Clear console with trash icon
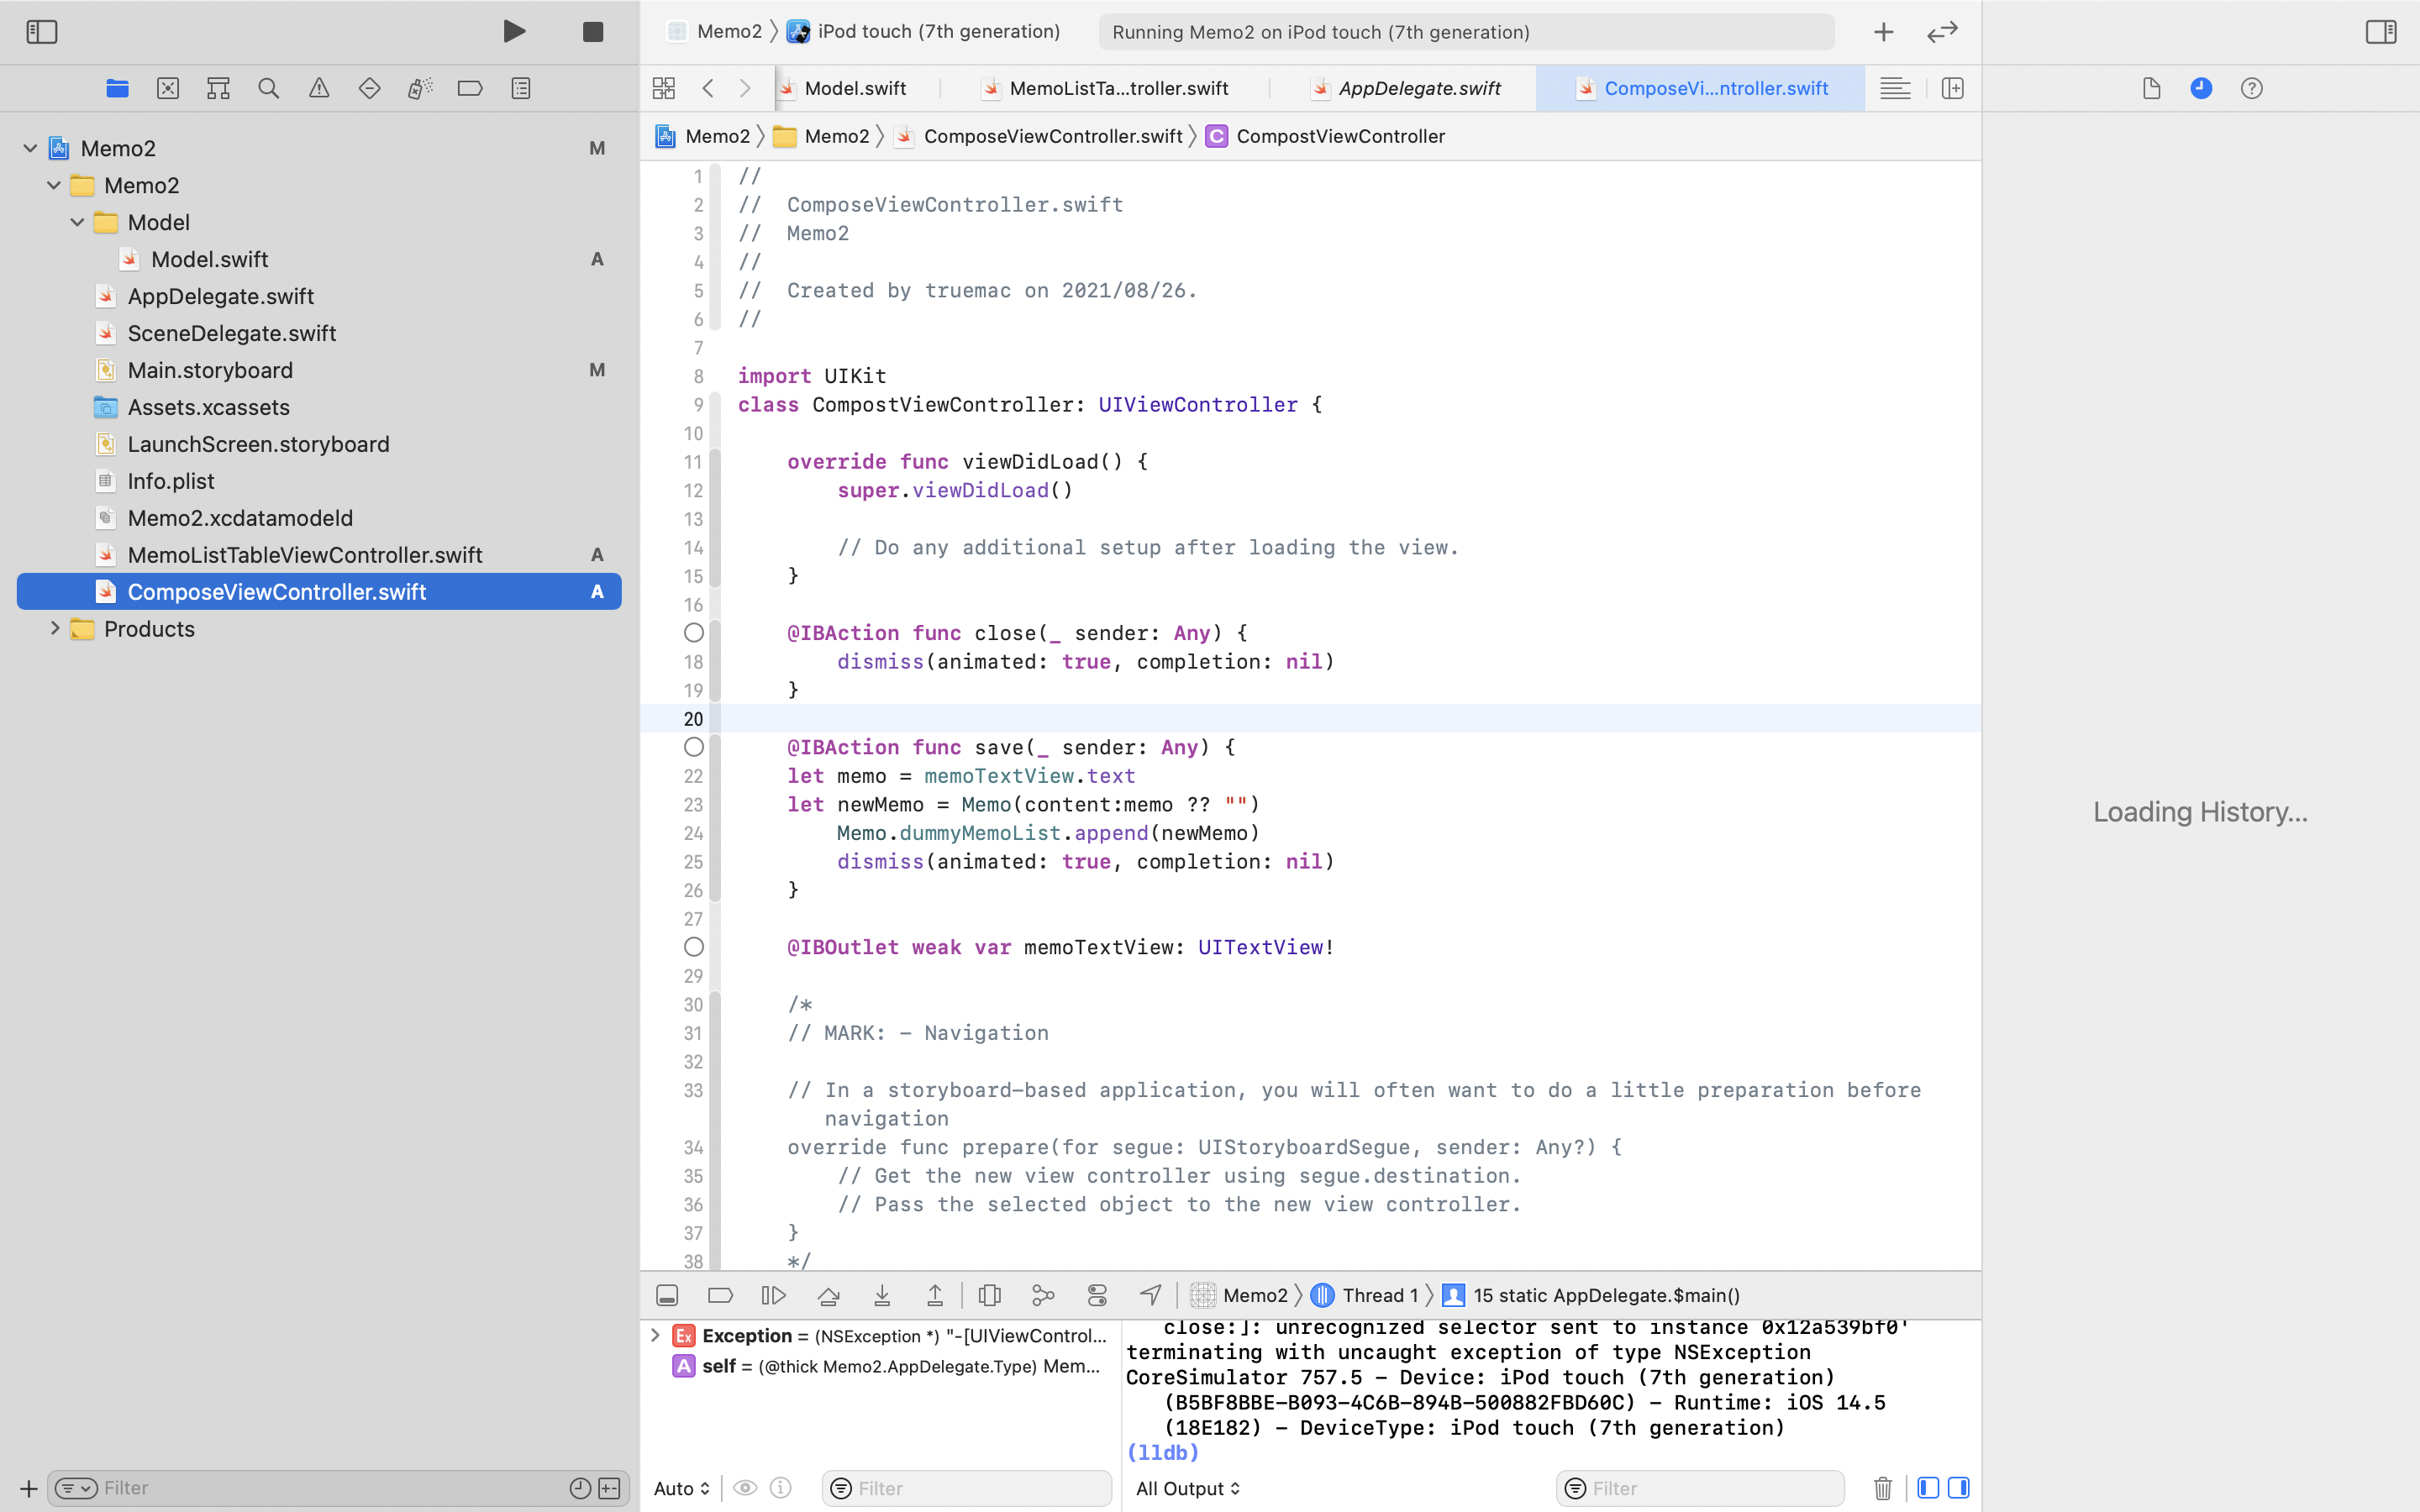The width and height of the screenshot is (2420, 1512). 1882,1488
